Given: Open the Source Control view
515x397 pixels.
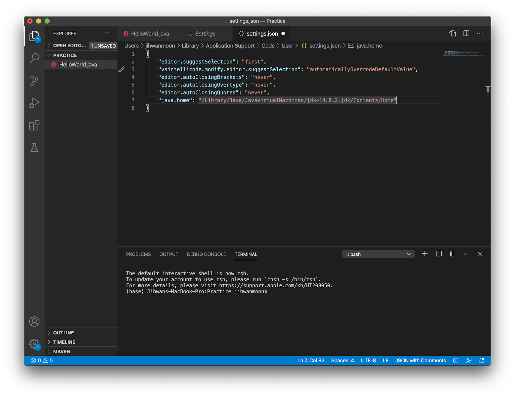Looking at the screenshot, I should coord(34,80).
